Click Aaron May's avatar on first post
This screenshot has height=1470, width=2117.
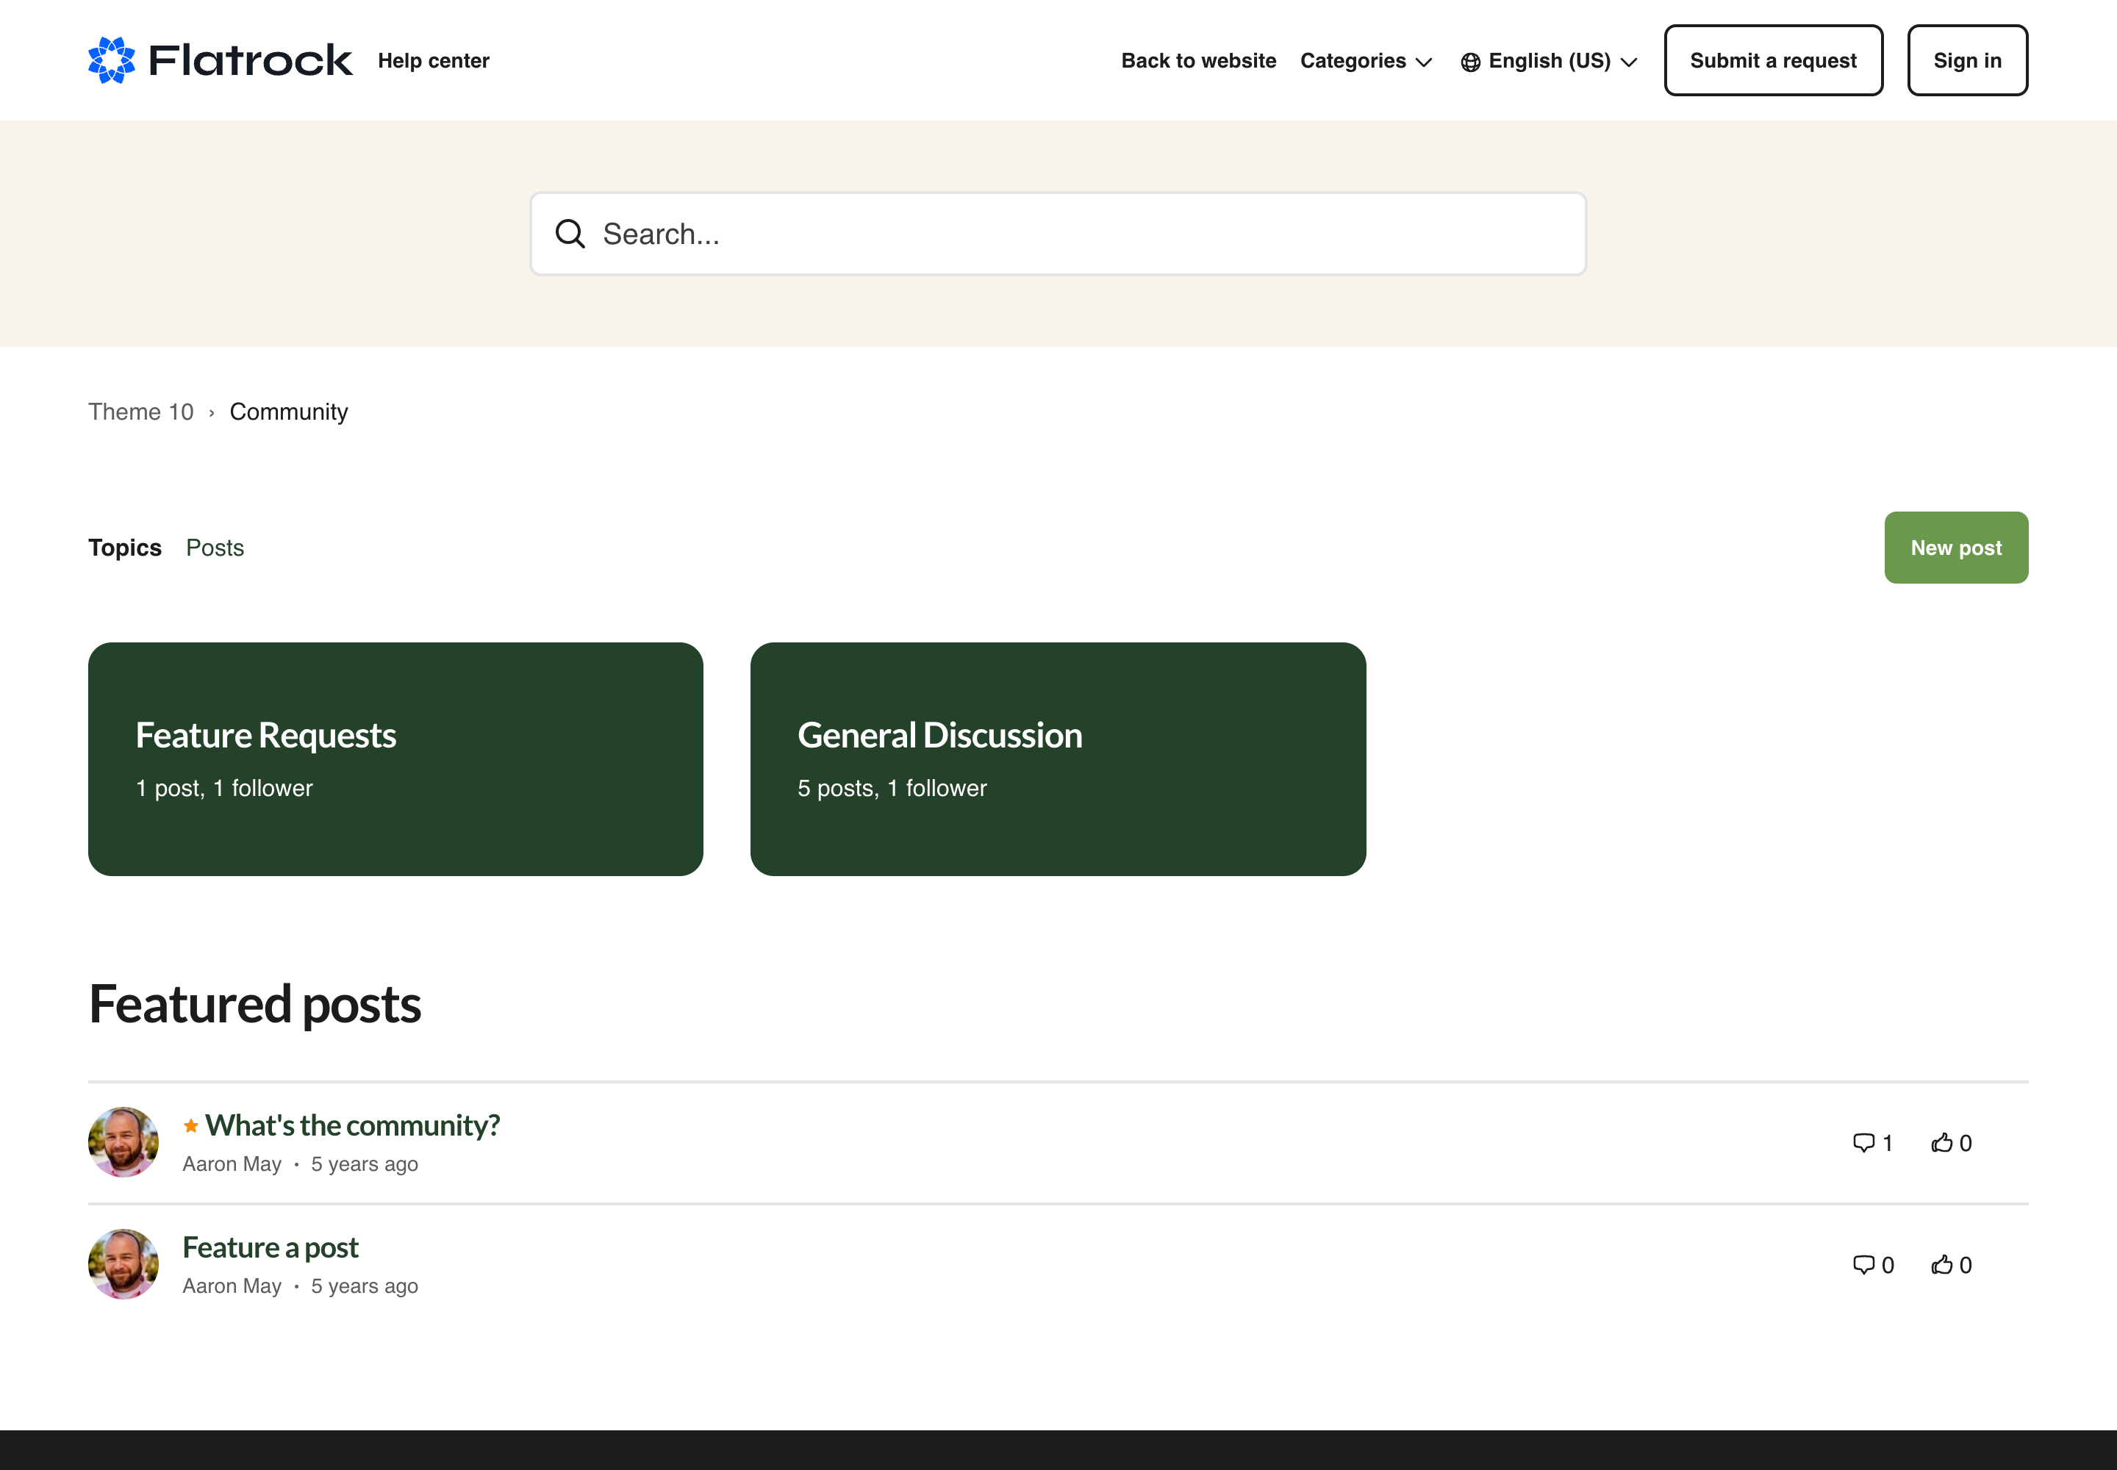pyautogui.click(x=123, y=1142)
